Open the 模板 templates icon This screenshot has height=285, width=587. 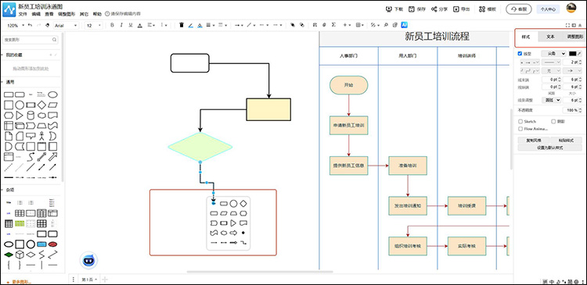click(x=482, y=9)
